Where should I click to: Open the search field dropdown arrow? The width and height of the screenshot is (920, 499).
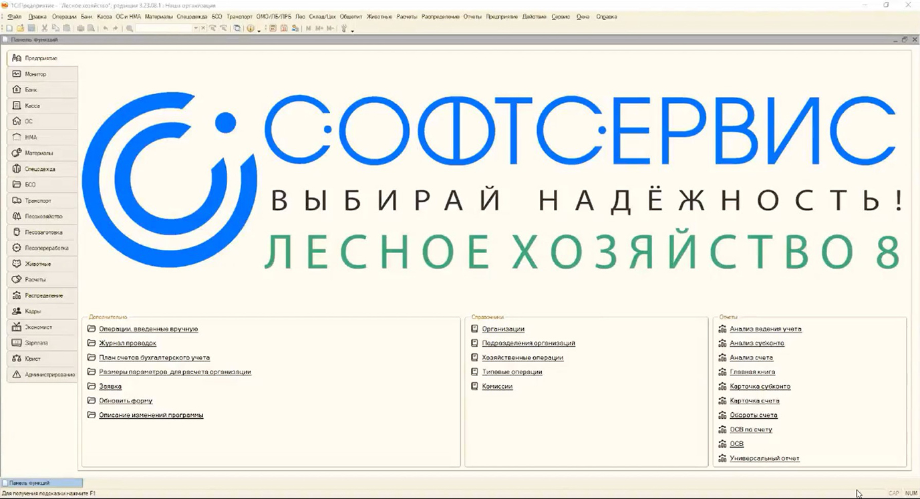coord(196,28)
